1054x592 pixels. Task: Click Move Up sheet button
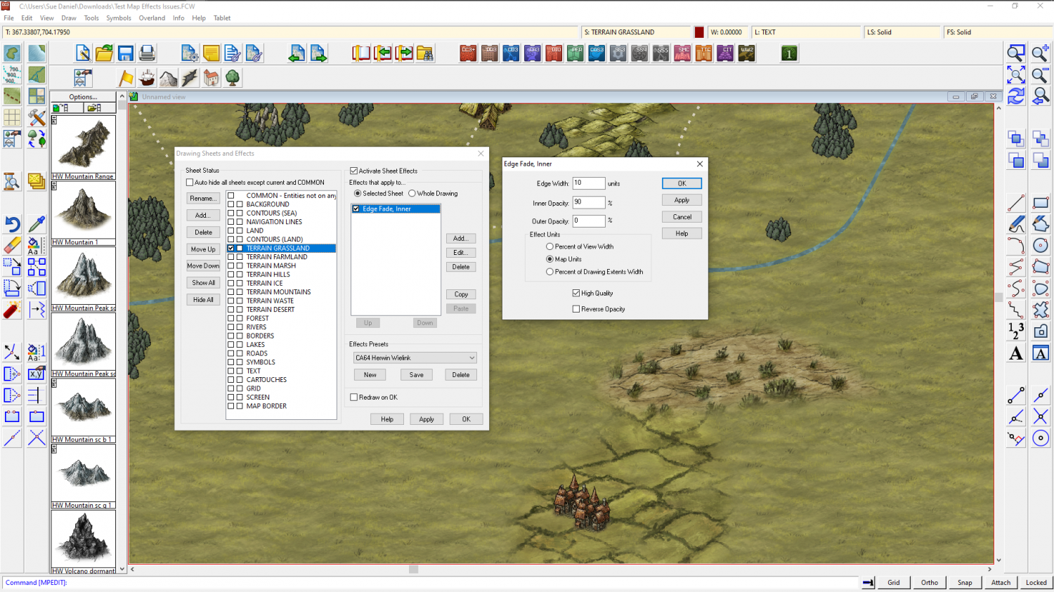click(x=203, y=249)
